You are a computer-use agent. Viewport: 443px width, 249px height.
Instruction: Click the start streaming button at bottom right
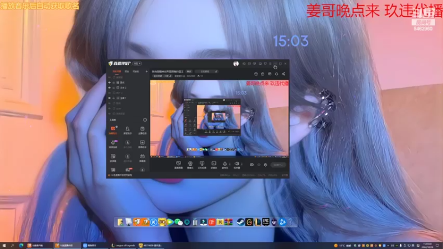pos(278,164)
